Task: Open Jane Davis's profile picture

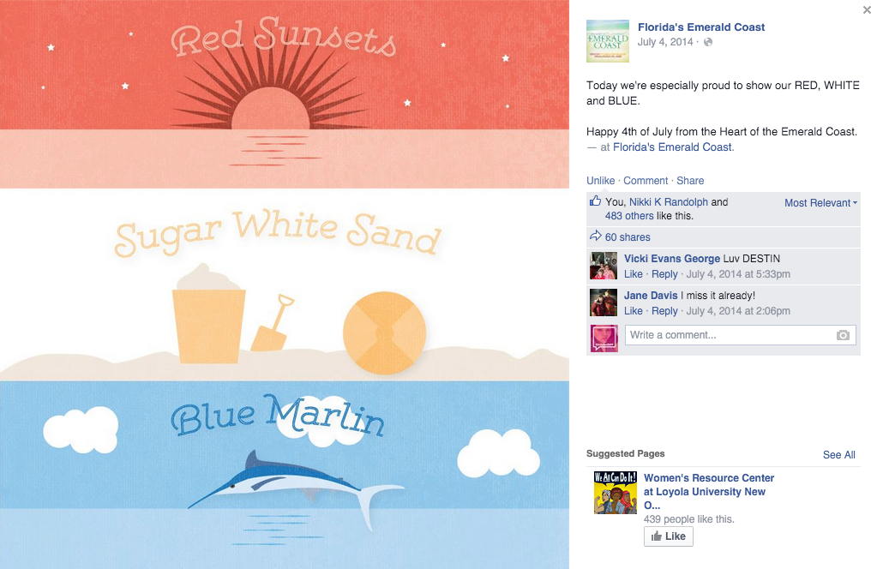Action: (604, 302)
